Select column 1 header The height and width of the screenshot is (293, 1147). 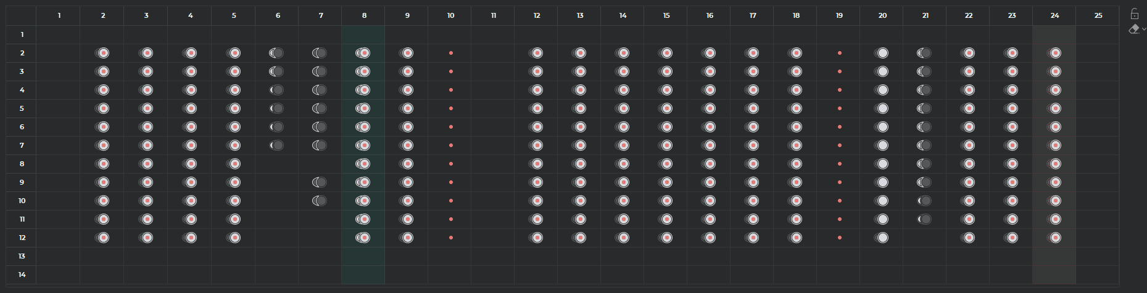click(59, 15)
